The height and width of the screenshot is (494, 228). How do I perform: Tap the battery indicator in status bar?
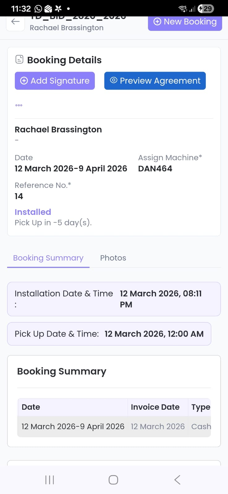(x=206, y=9)
